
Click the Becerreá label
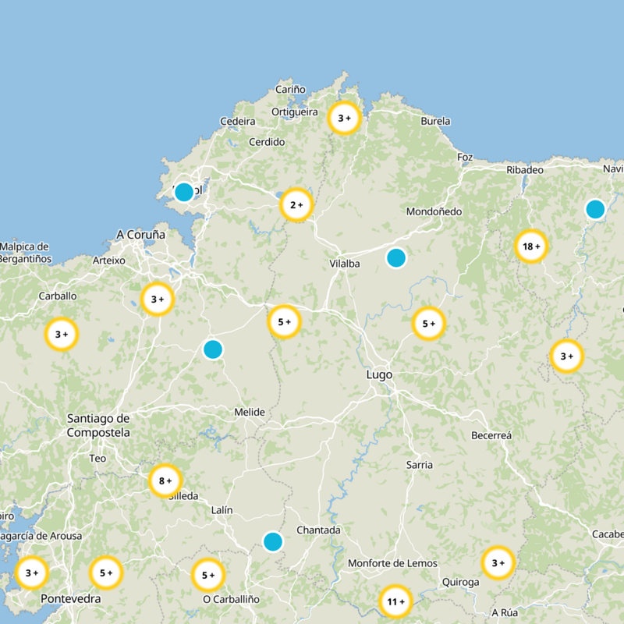coord(491,435)
